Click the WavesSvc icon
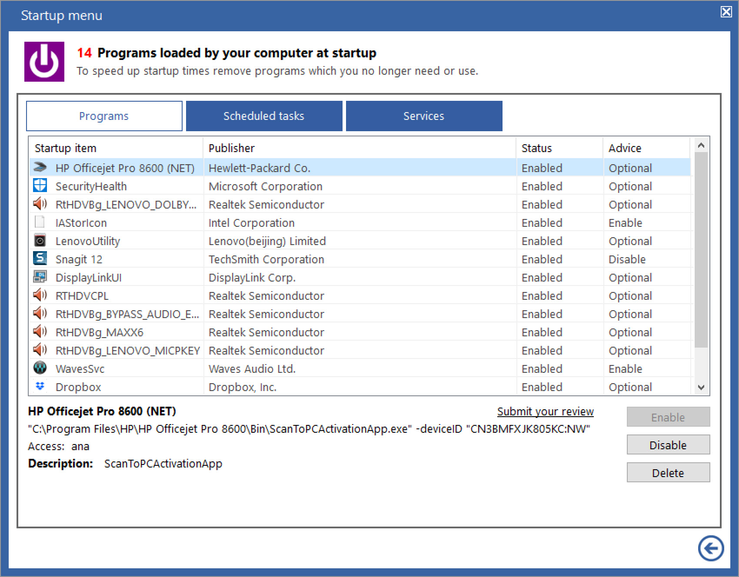This screenshot has width=739, height=577. pos(40,368)
